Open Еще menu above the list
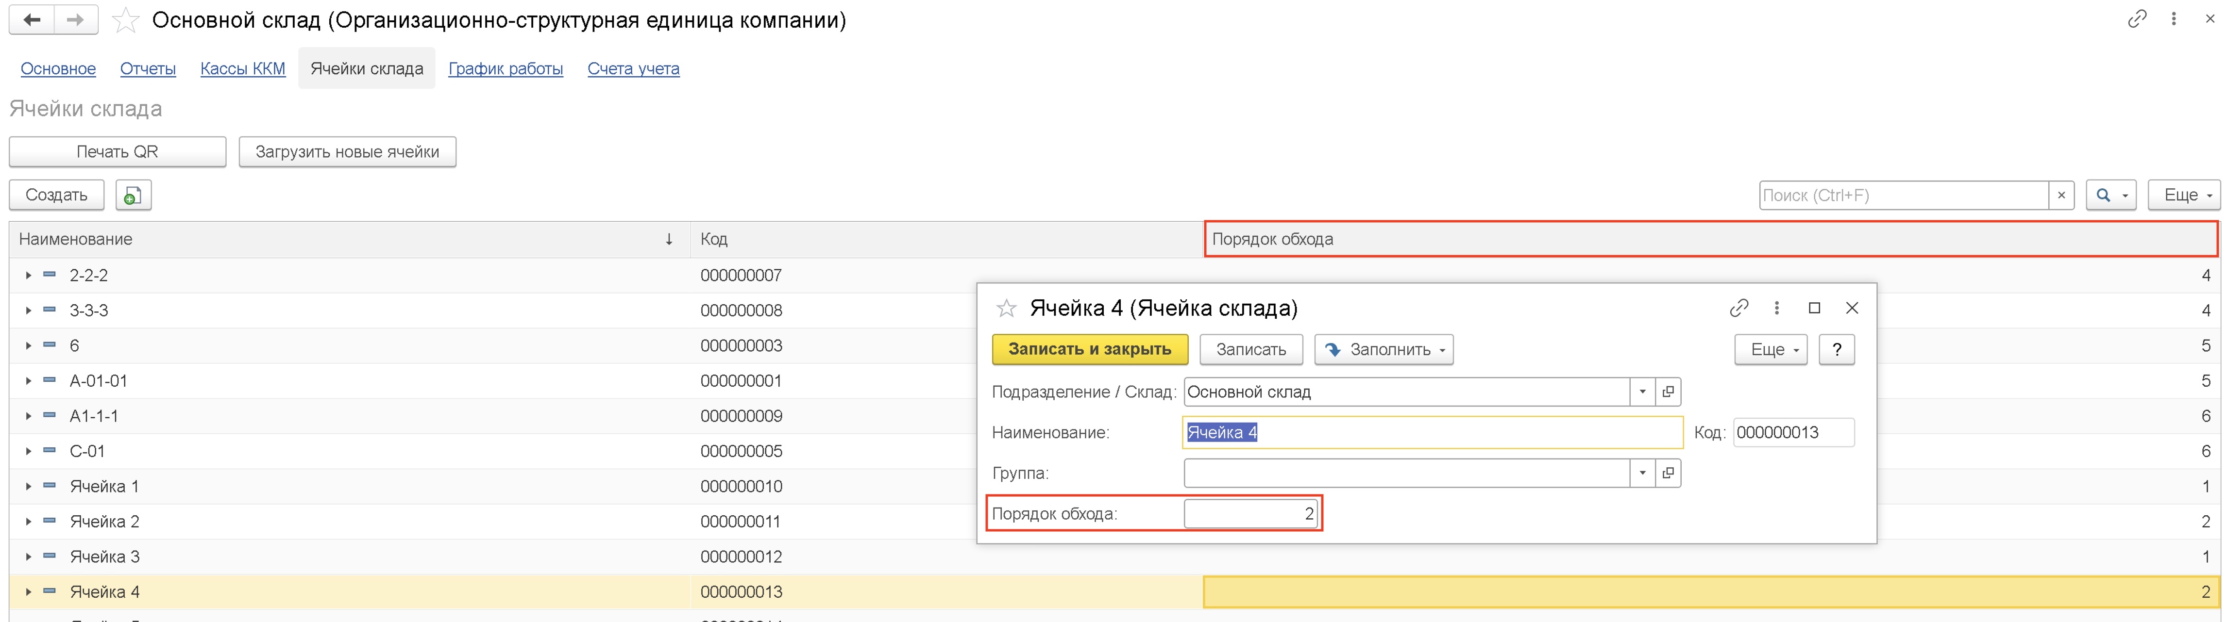This screenshot has height=622, width=2227. pyautogui.click(x=2184, y=195)
